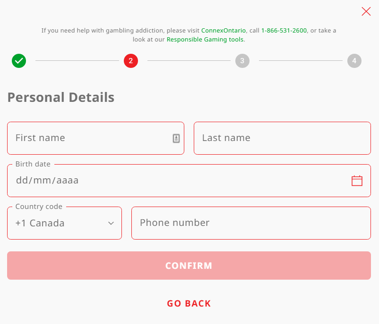Click the CONFIRM button
Screen dimensions: 379x324
[x=189, y=266]
